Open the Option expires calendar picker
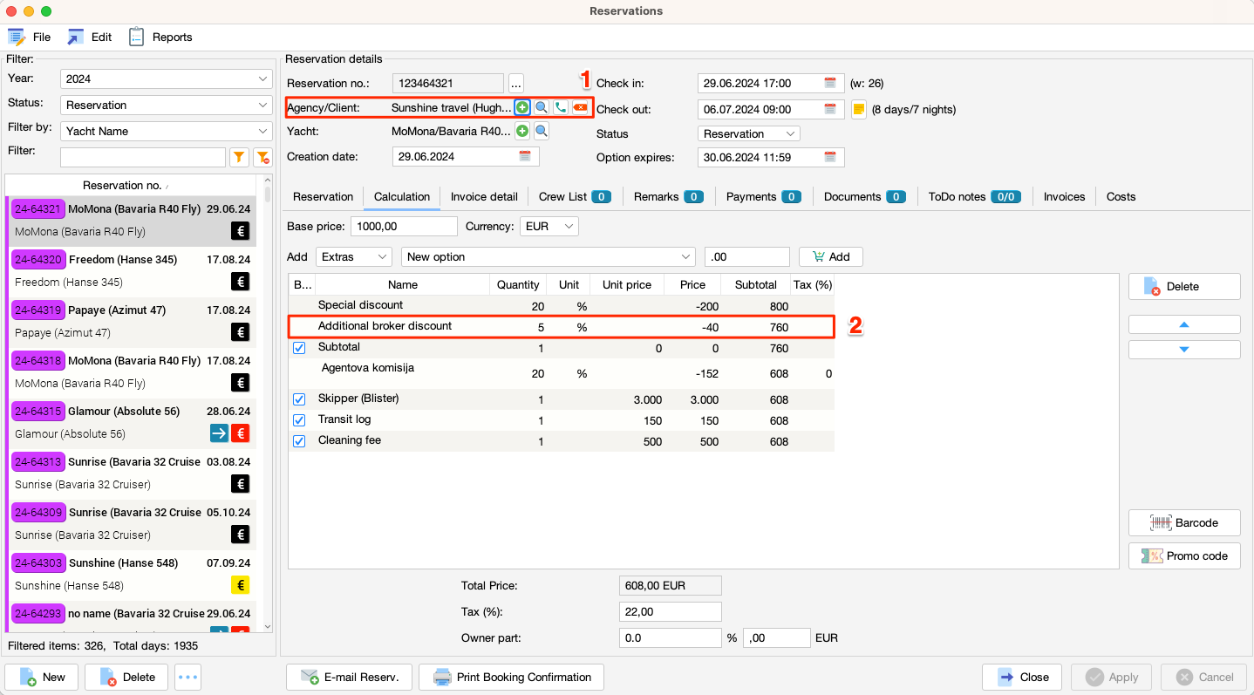This screenshot has height=695, width=1254. tap(830, 157)
